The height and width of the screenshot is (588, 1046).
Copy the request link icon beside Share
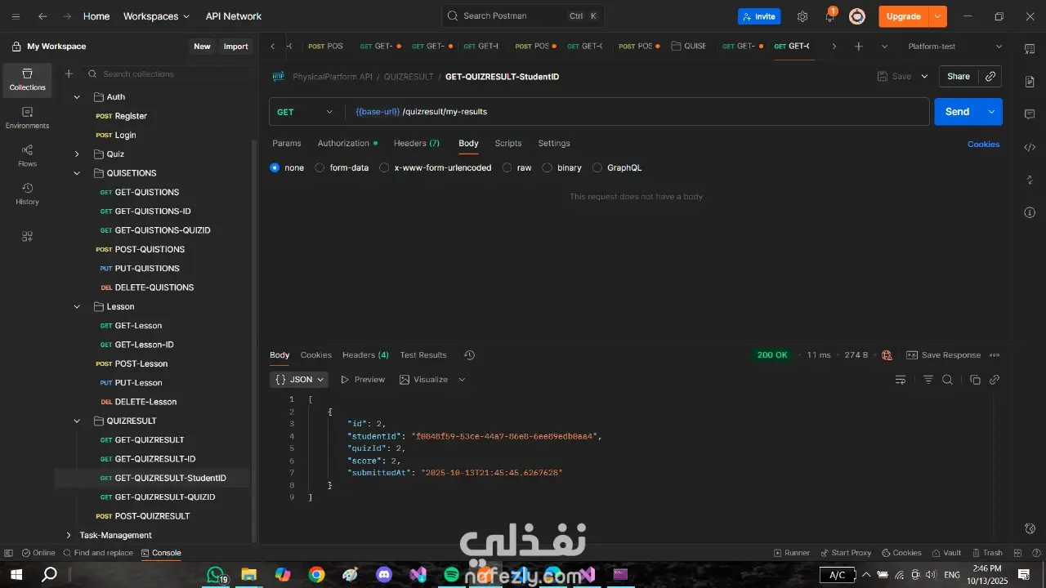tap(990, 76)
